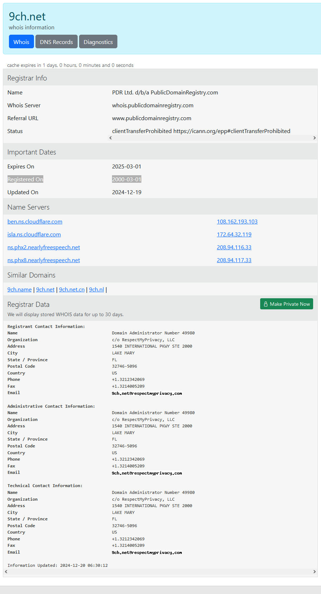This screenshot has width=321, height=594.
Task: Open the ben.ns.cloudflare.com name server link
Action: click(x=35, y=222)
